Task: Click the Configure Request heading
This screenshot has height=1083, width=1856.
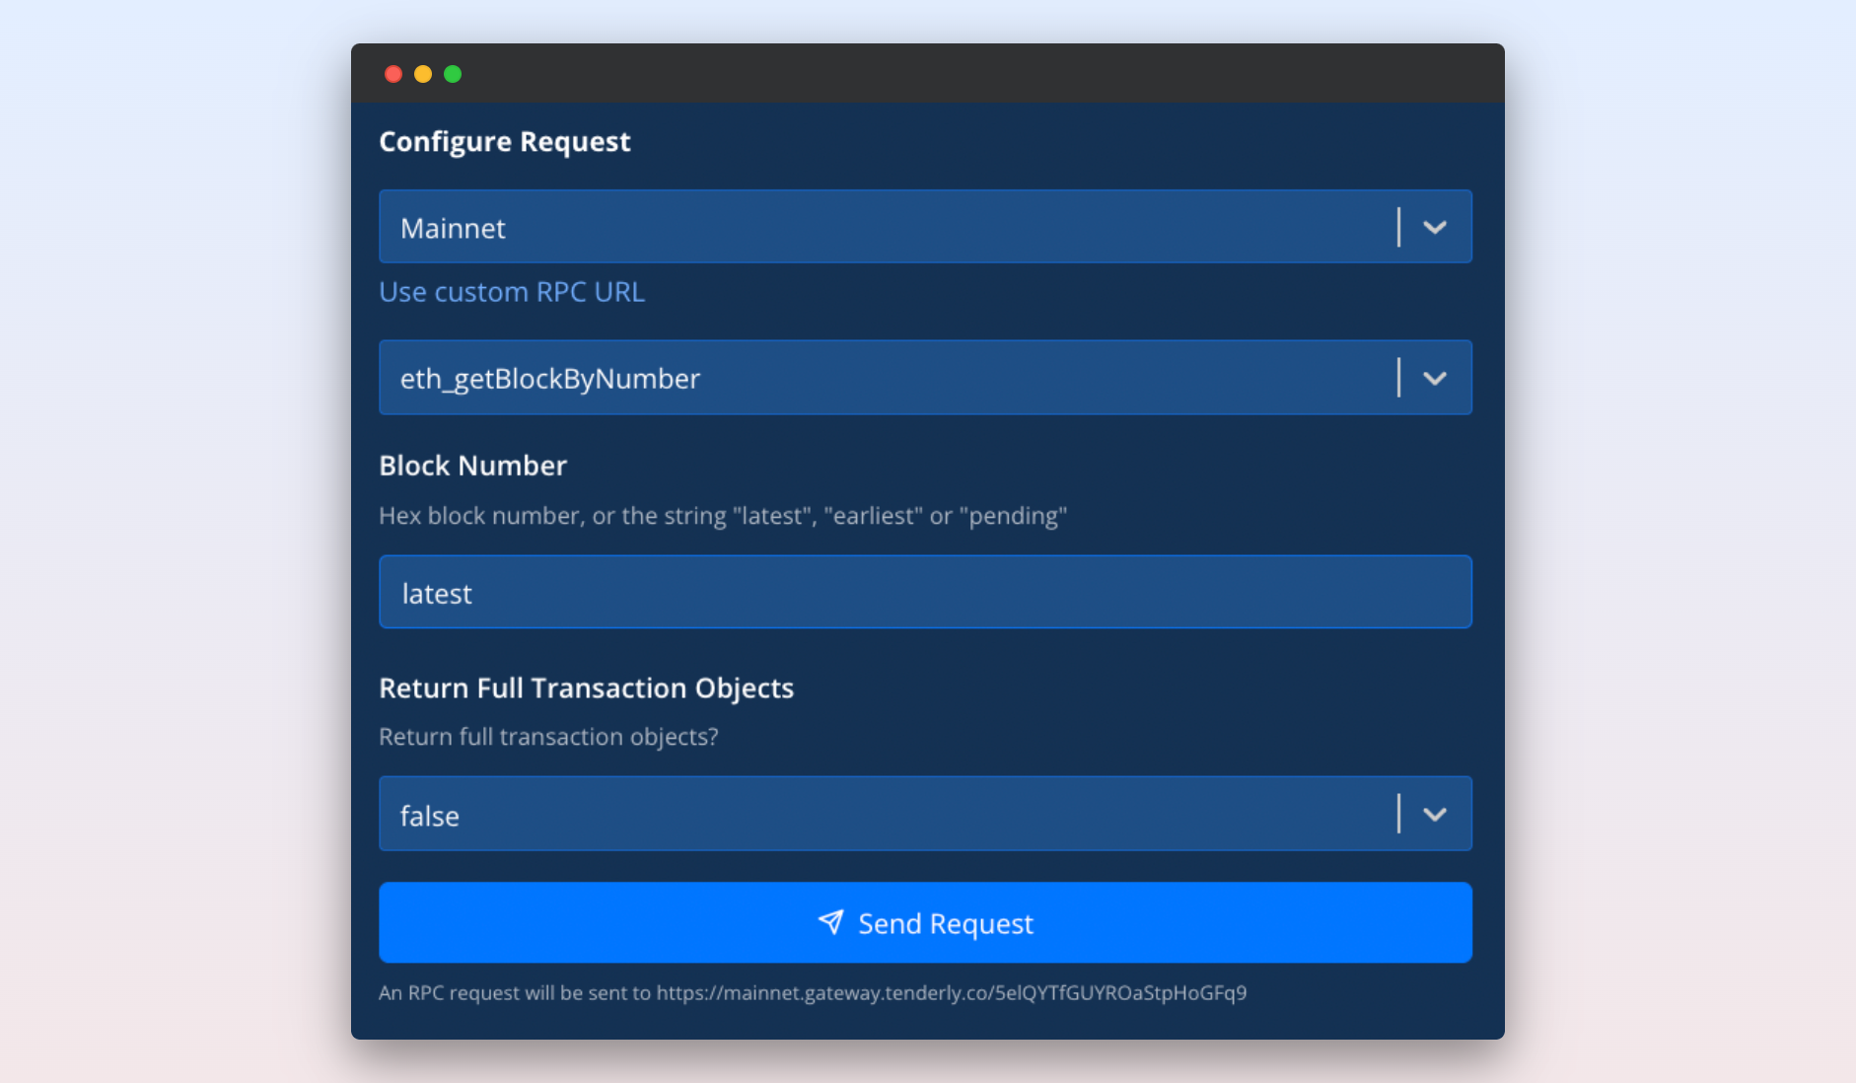Action: 504,142
